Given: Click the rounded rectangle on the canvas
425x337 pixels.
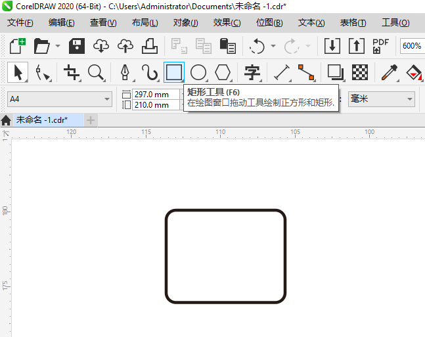Looking at the screenshot, I should click(x=225, y=256).
